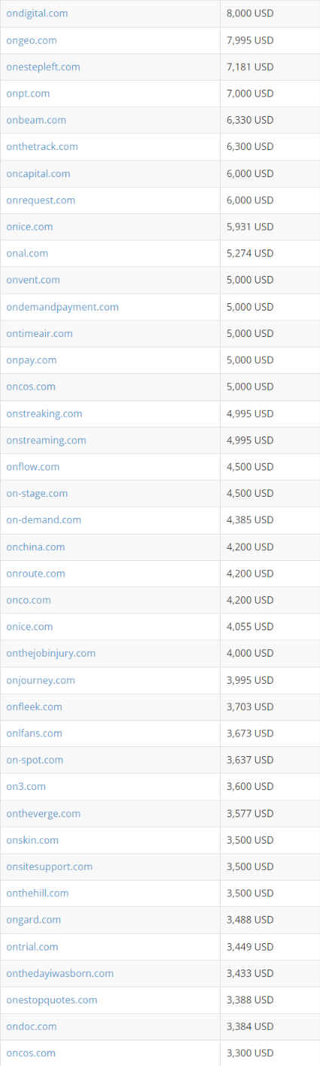Select the onpt.com domain
This screenshot has height=1066, width=320.
28,93
